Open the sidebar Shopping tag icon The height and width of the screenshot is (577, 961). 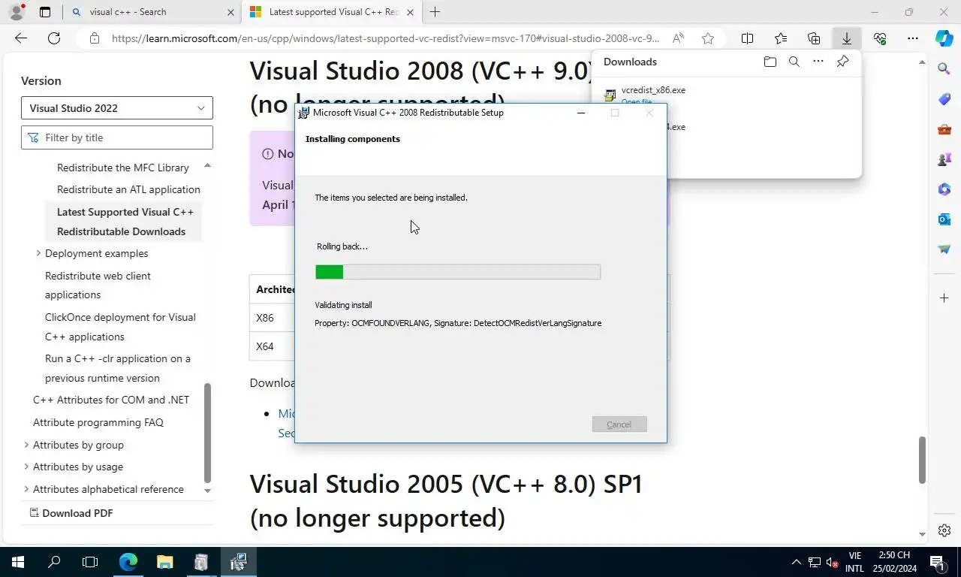point(944,98)
